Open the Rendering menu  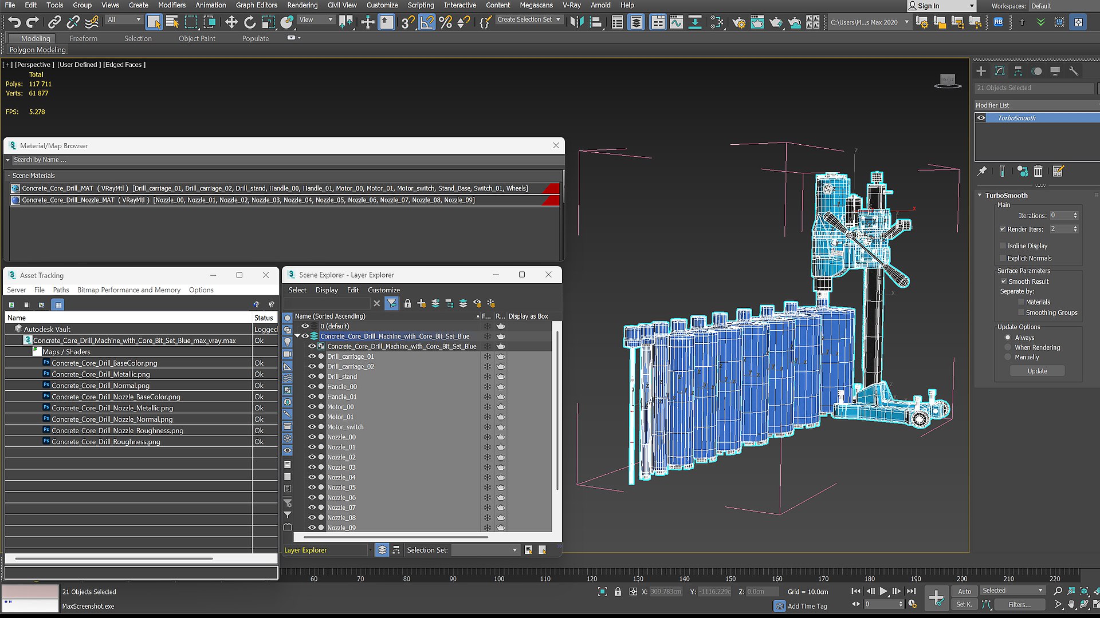(x=302, y=5)
